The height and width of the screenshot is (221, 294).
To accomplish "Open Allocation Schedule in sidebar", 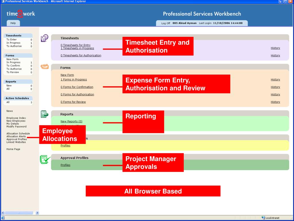I will [x=18, y=134].
